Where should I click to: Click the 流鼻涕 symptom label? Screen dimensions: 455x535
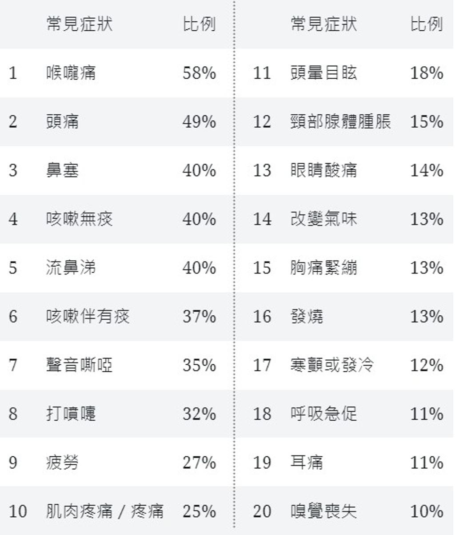pos(71,267)
